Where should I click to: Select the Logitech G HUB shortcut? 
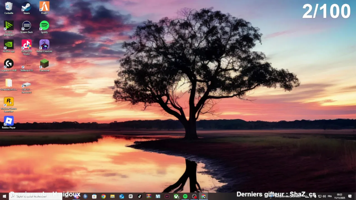click(x=9, y=65)
